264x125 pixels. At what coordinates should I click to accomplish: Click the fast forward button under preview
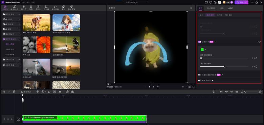(158, 87)
